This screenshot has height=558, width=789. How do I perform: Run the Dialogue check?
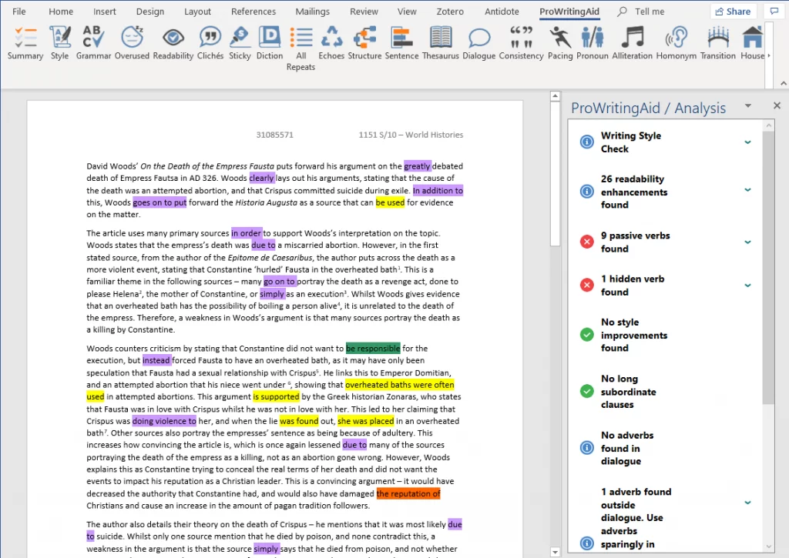tap(479, 44)
